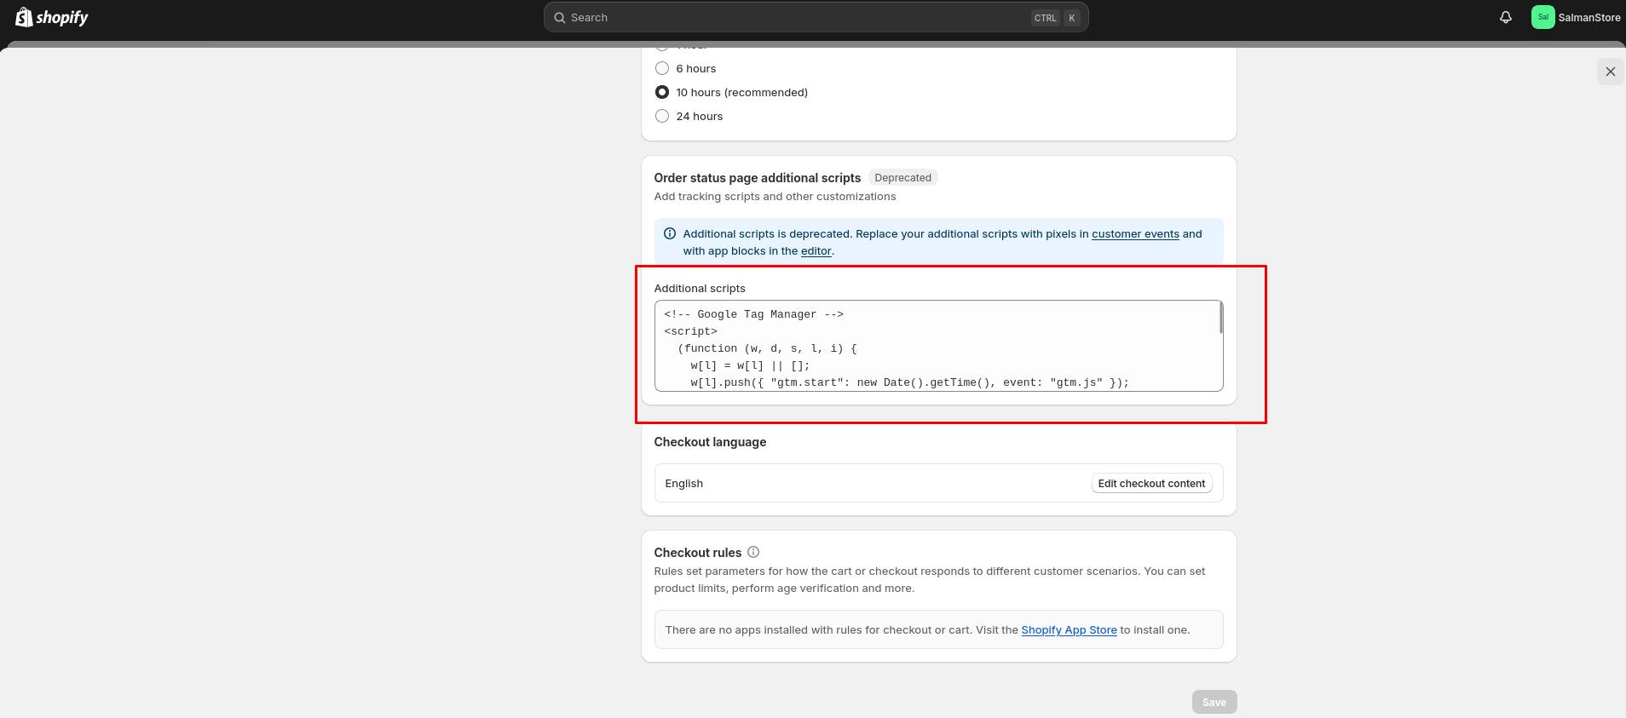Follow the editor link in banner

coord(816,251)
